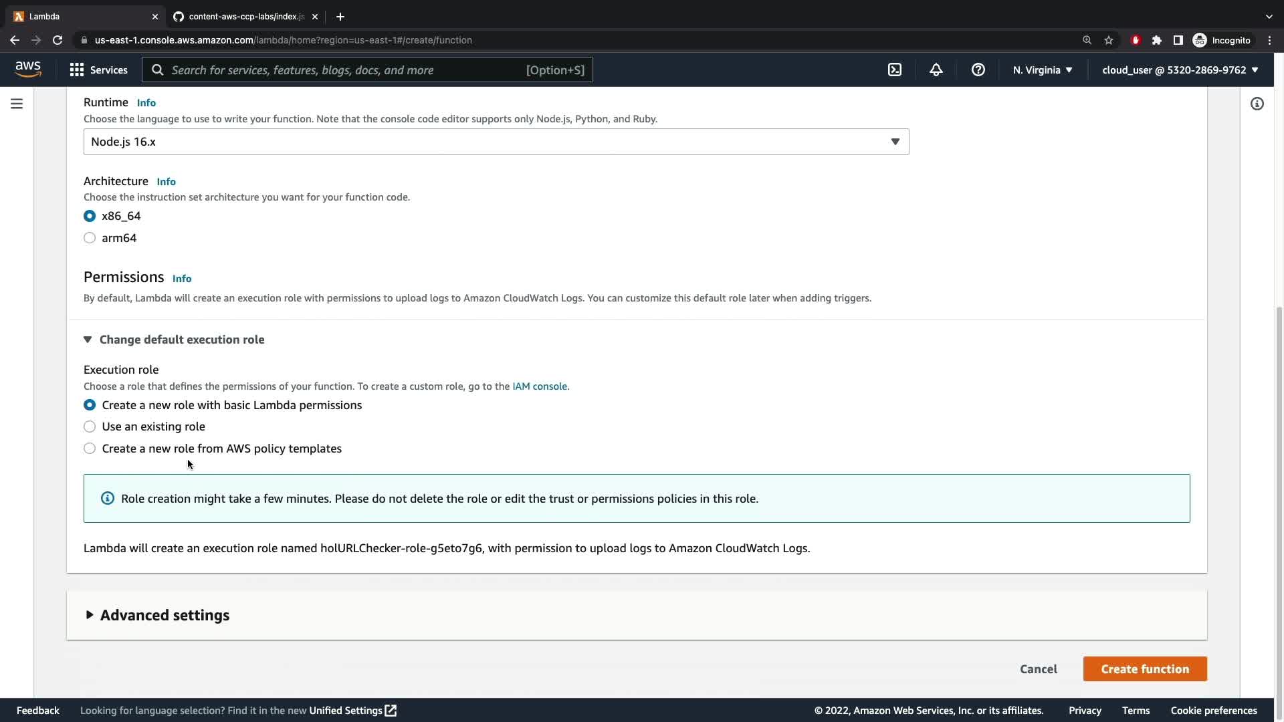The image size is (1284, 722).
Task: Open the AWS CloudShell icon
Action: coord(895,70)
